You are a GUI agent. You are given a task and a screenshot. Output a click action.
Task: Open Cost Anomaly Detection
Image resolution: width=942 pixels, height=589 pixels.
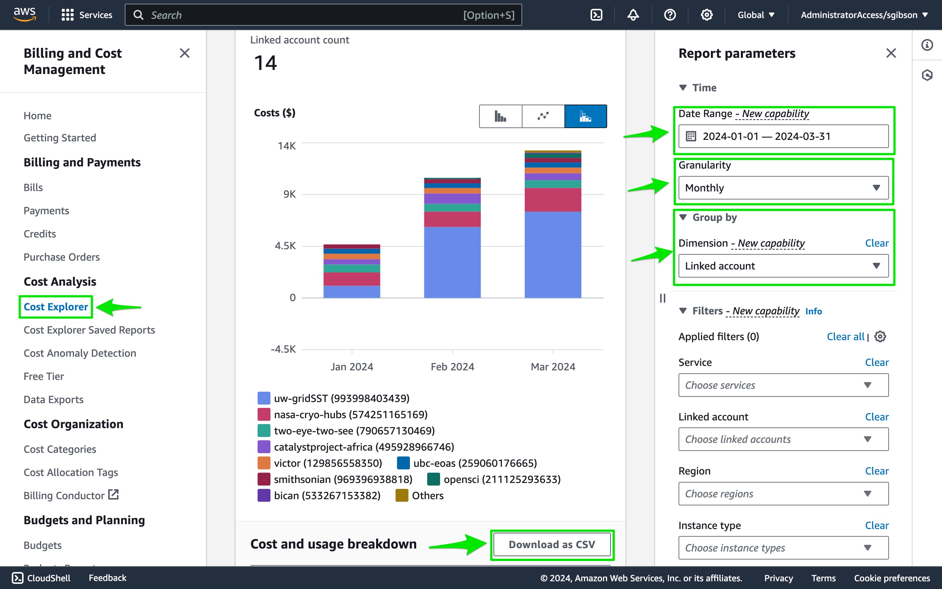pyautogui.click(x=80, y=353)
